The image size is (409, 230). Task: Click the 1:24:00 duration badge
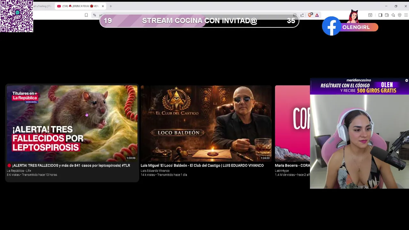coord(265,158)
